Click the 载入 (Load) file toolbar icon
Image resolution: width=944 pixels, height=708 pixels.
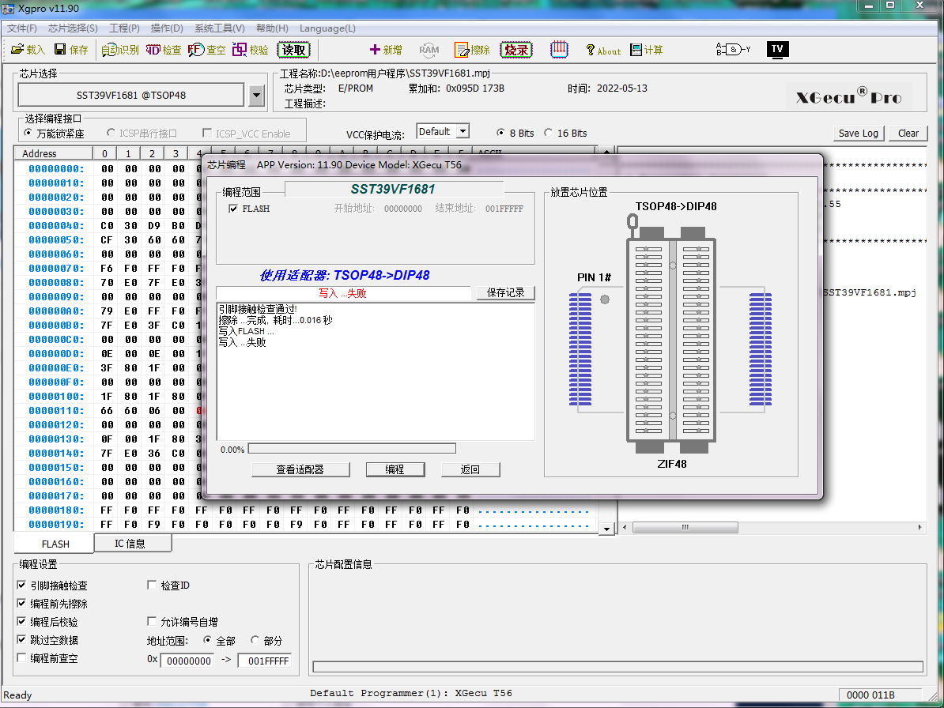pyautogui.click(x=28, y=50)
